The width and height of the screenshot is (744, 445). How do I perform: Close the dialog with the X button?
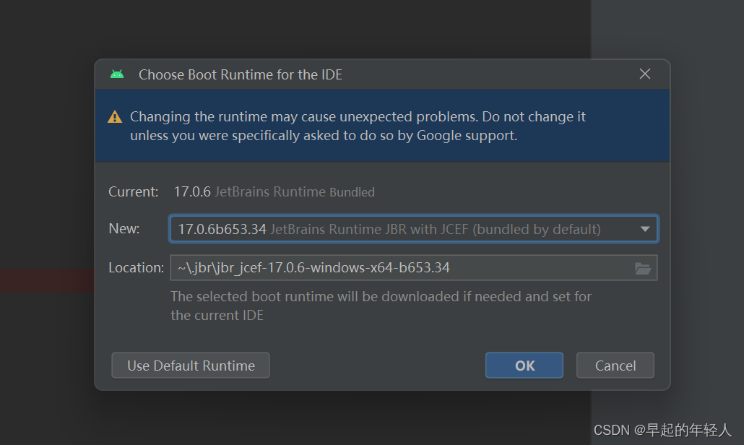coord(644,73)
